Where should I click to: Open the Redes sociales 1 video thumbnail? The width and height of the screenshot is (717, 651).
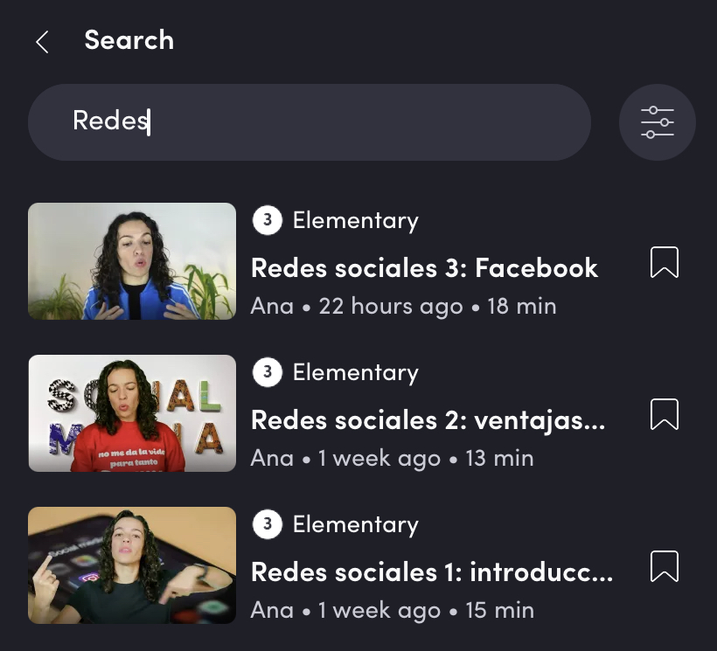coord(132,565)
